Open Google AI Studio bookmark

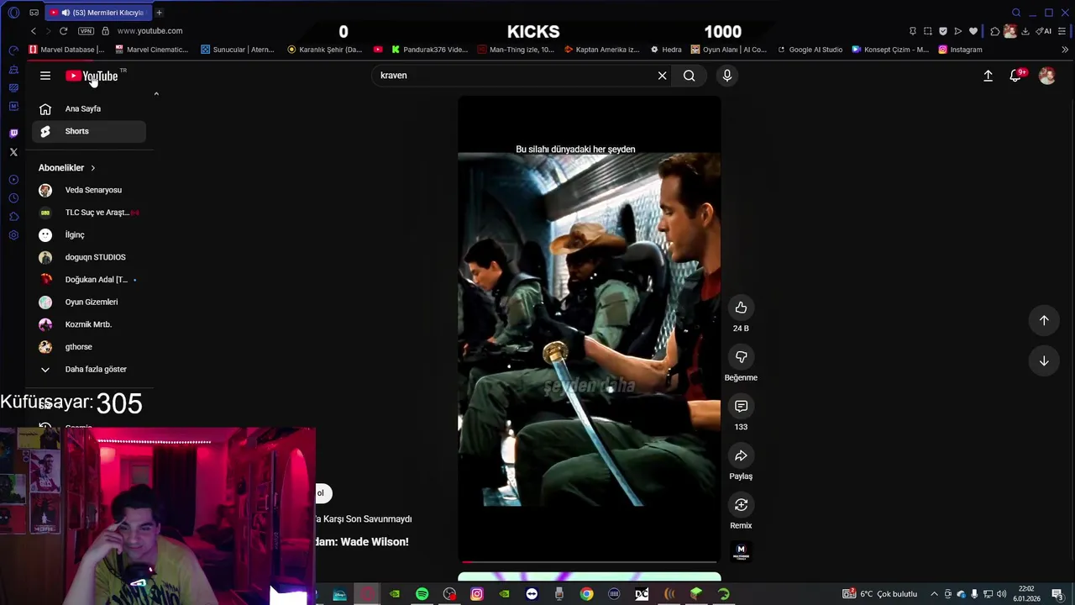[810, 50]
